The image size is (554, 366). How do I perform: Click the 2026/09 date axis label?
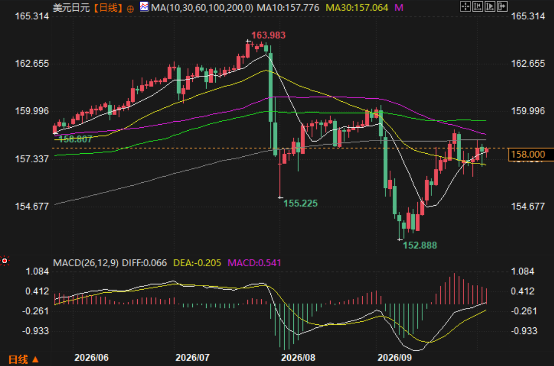(x=395, y=358)
